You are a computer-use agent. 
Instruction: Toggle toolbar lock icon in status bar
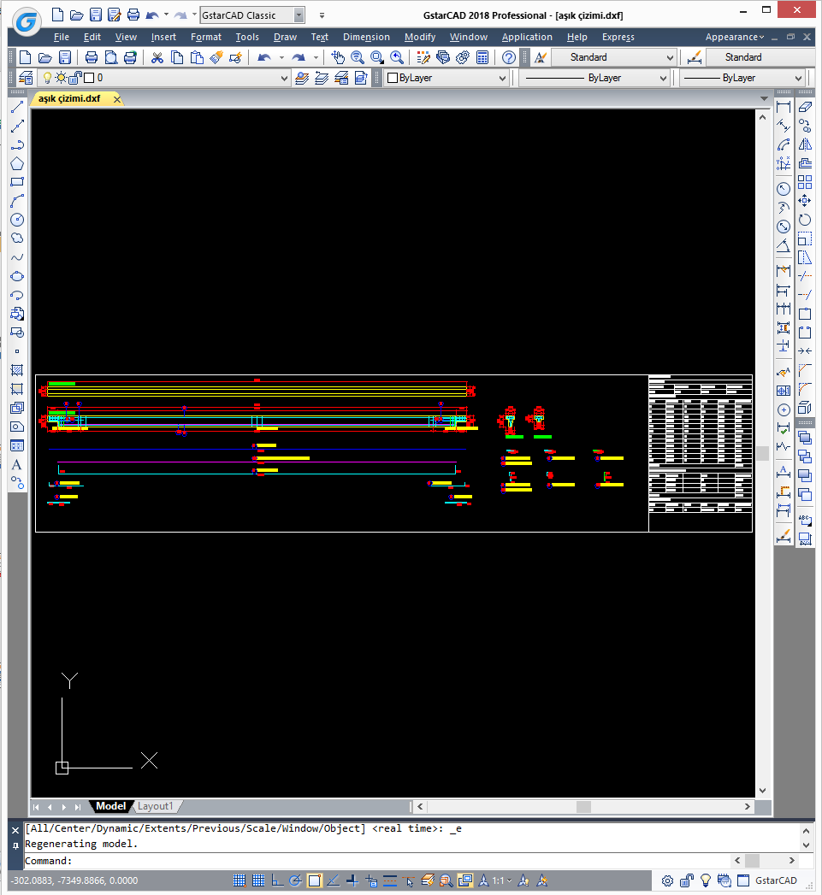click(x=687, y=880)
